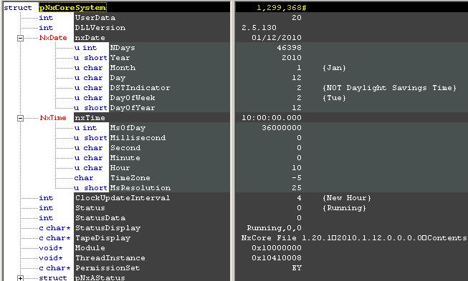Select the pNxCoreSystem struct header
The height and width of the screenshot is (281, 468).
click(x=72, y=7)
